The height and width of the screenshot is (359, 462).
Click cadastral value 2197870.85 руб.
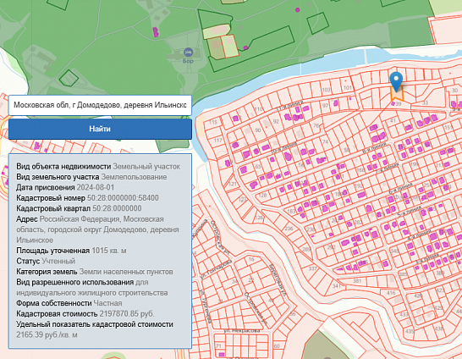tap(127, 313)
